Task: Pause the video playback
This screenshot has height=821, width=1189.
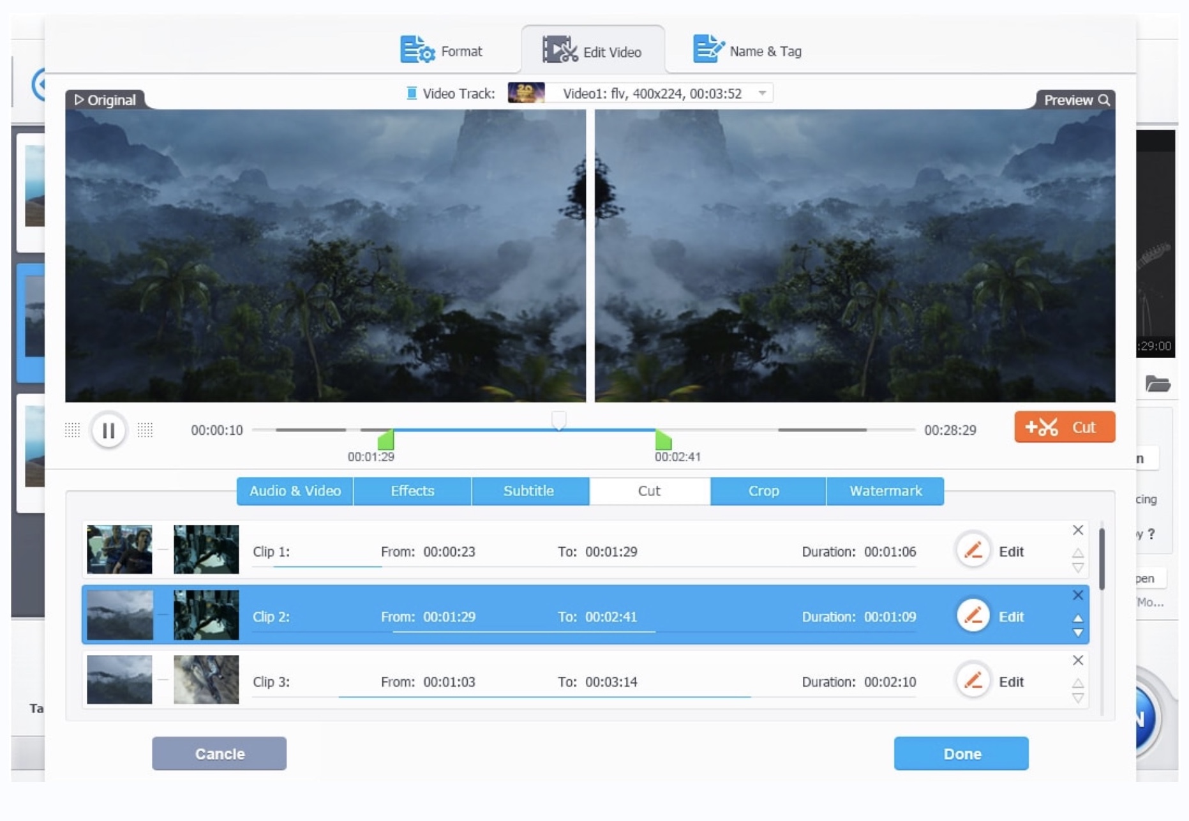Action: [x=108, y=430]
